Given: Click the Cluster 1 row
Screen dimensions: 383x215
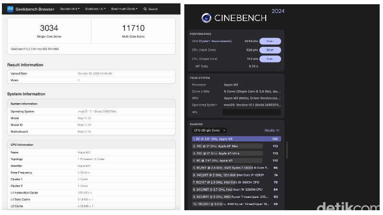Looking at the screenshot, I should coord(91,180).
